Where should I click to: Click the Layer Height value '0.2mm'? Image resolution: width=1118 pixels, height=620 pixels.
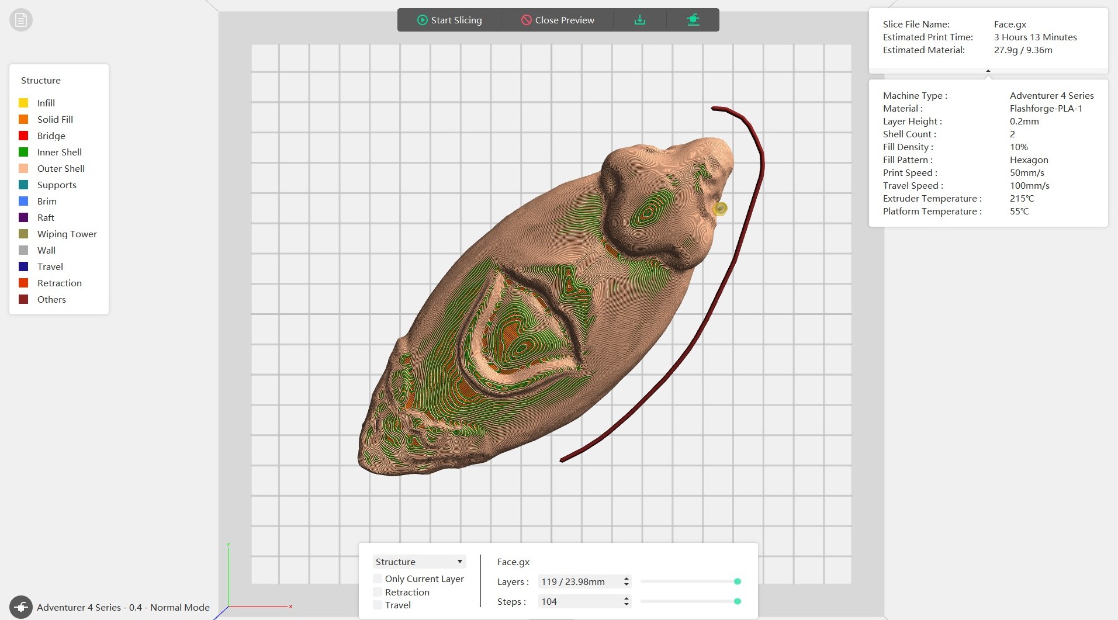tap(1024, 121)
